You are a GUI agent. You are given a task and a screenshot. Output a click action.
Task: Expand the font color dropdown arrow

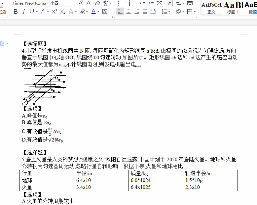click(98, 12)
